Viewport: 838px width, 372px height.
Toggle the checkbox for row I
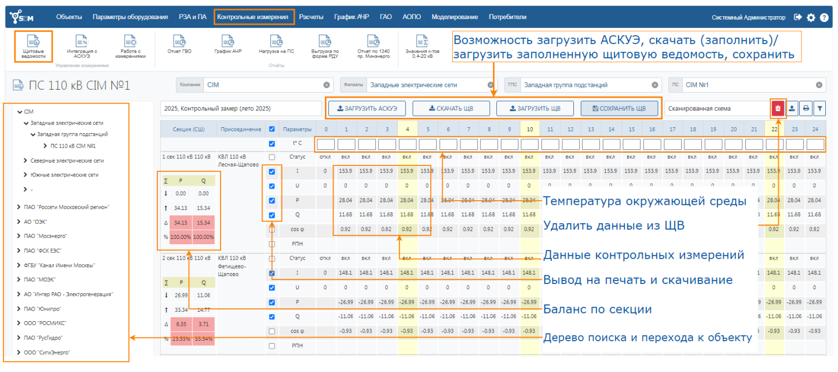[x=272, y=172]
